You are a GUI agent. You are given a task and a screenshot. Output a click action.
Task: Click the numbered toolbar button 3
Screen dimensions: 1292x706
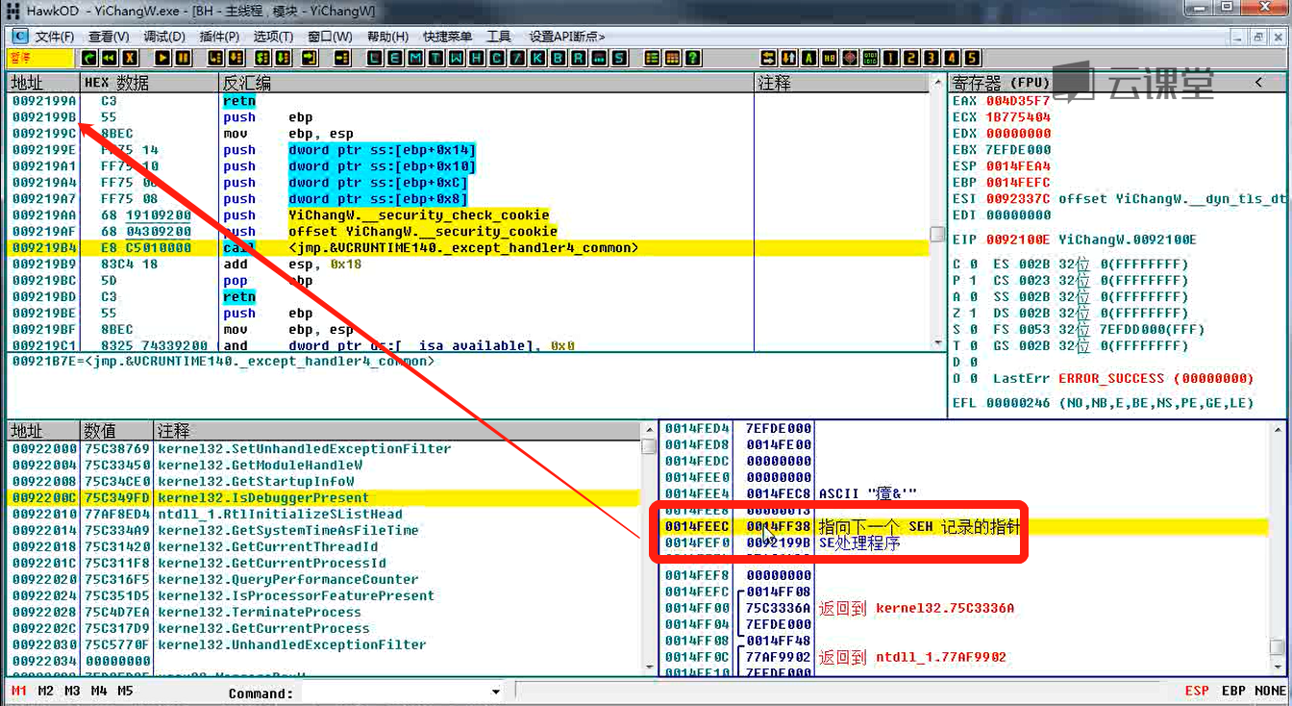pos(932,58)
